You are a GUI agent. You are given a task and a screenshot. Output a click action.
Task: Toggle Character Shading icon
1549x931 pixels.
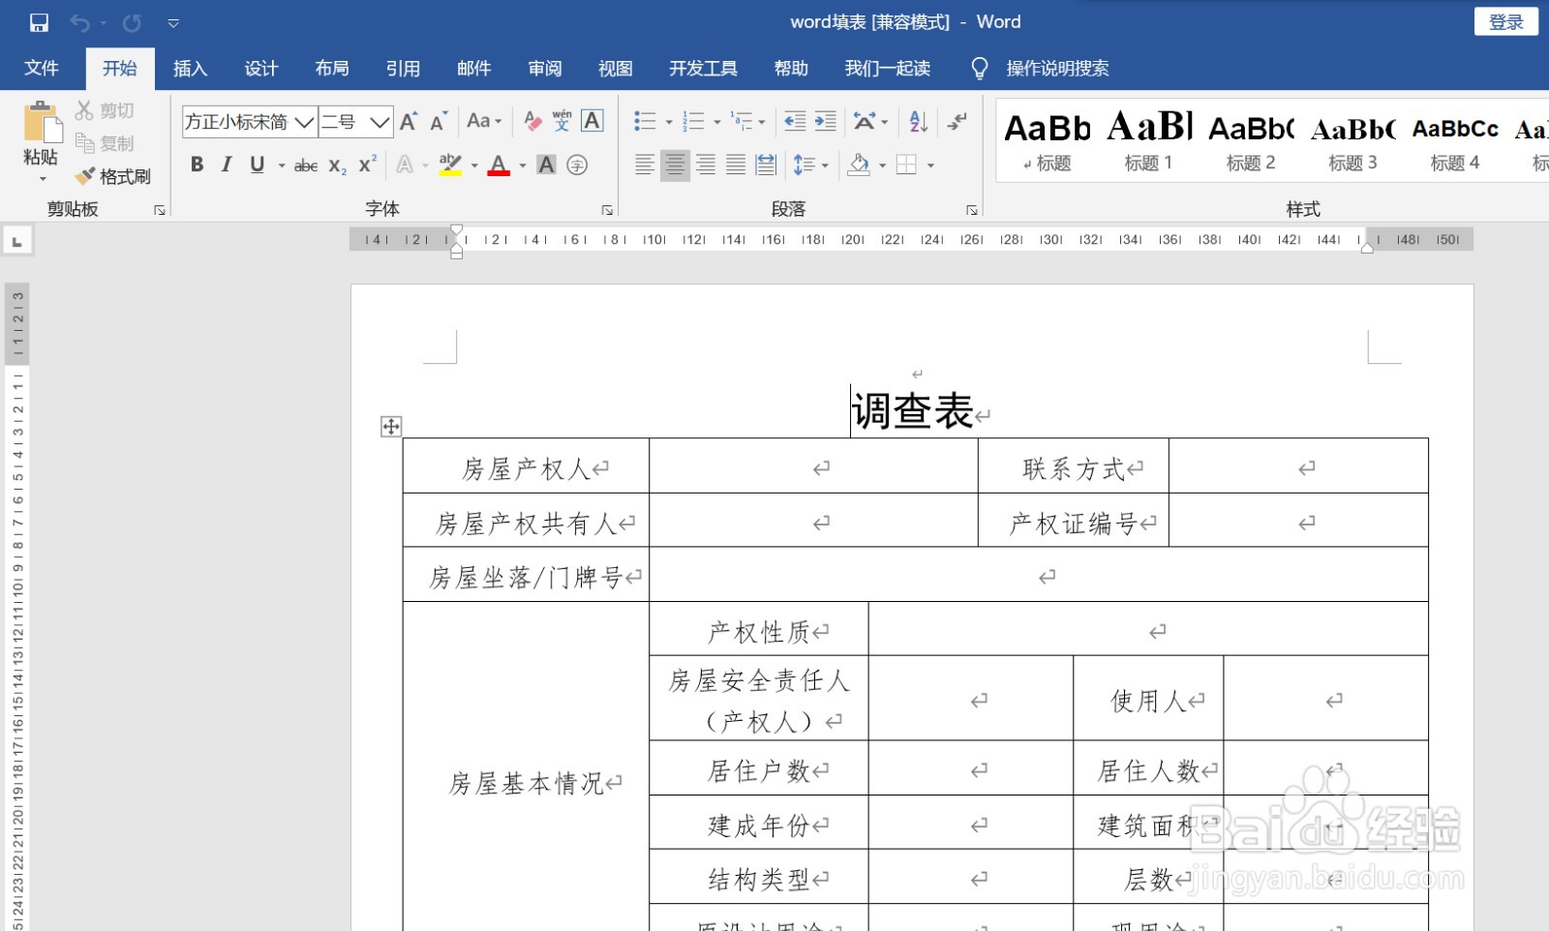[547, 165]
